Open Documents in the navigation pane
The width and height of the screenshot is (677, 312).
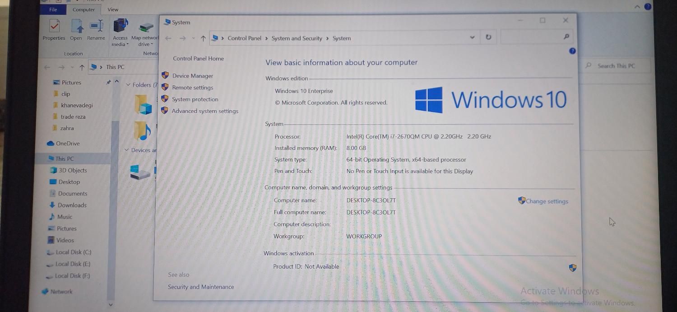click(69, 194)
